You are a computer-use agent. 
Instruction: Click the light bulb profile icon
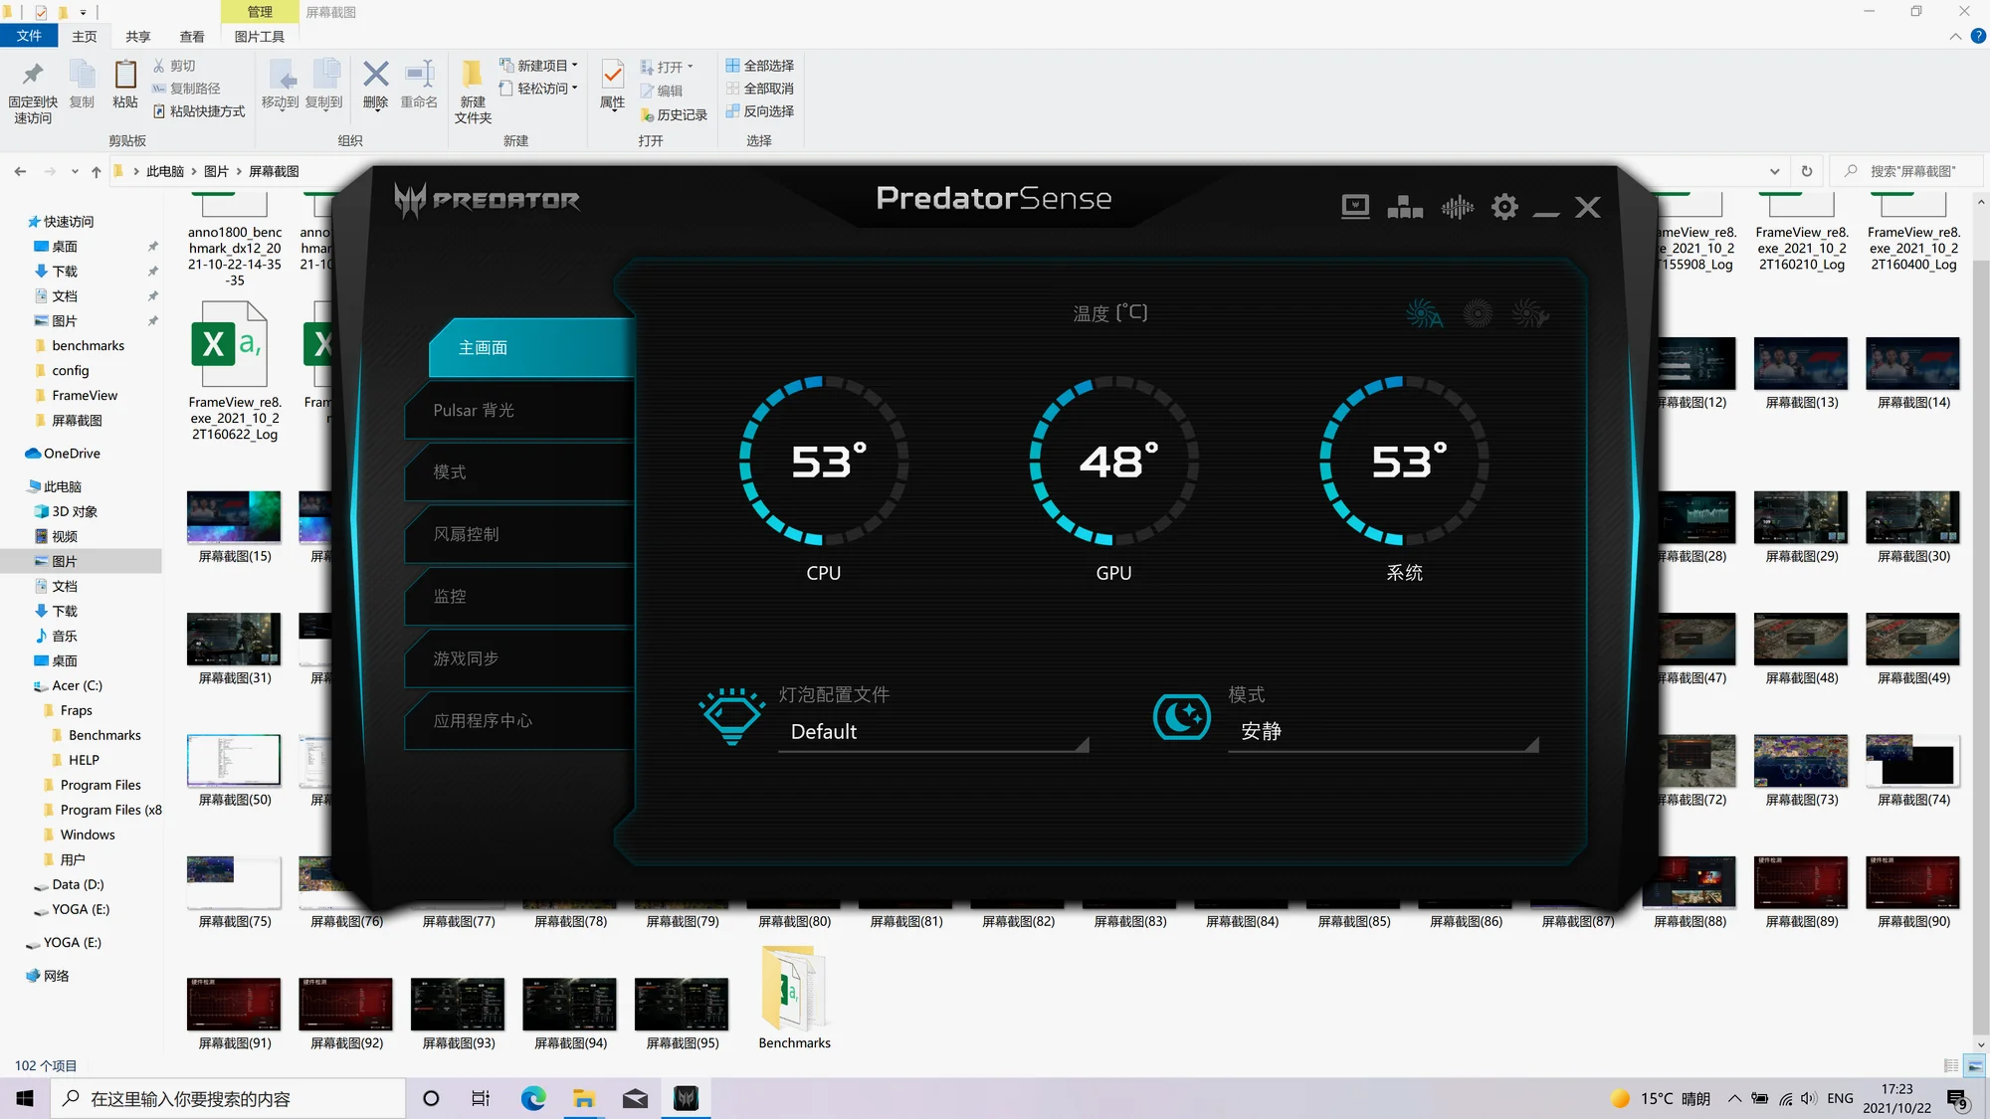(732, 716)
